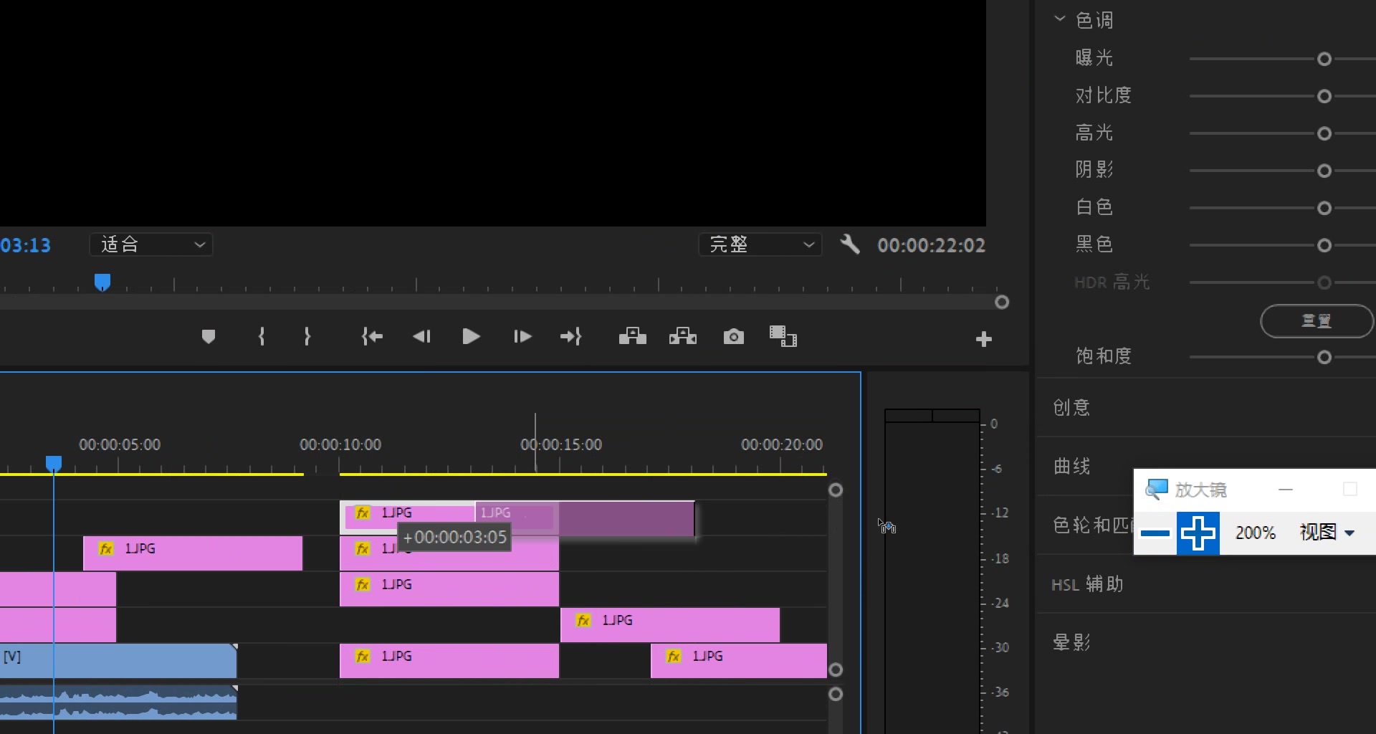This screenshot has height=734, width=1376.
Task: Open the 完整 playback resolution dropdown
Action: (760, 244)
